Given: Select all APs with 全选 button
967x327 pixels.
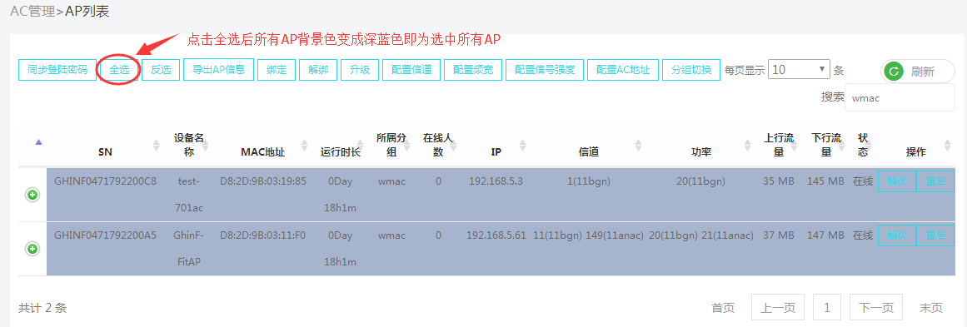Looking at the screenshot, I should coord(119,70).
